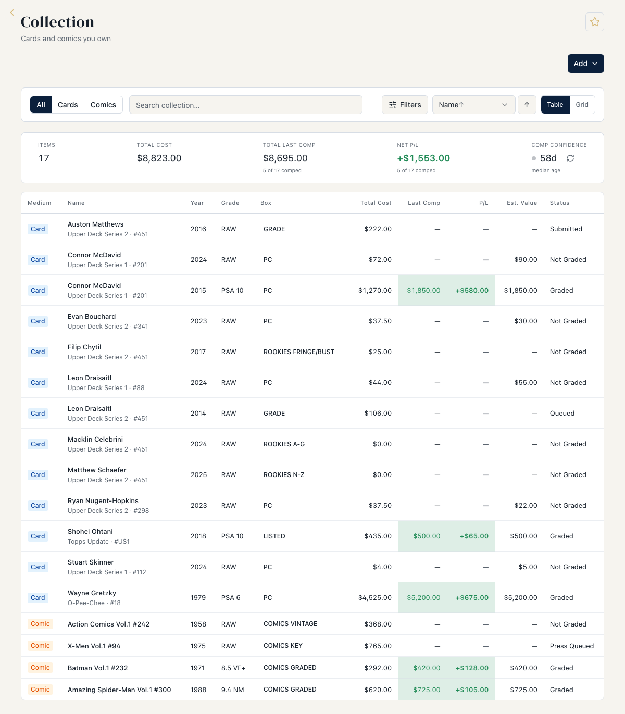
Task: Open the Name sort dropdown
Action: 473,105
